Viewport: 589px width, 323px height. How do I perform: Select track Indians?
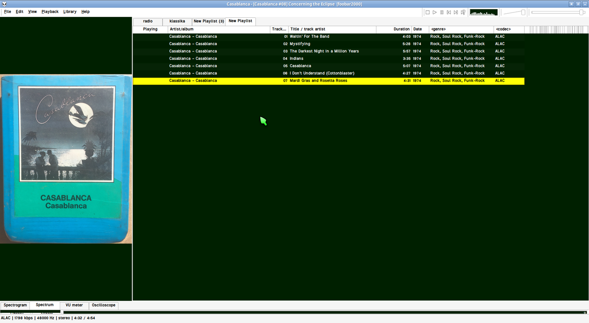(329, 59)
